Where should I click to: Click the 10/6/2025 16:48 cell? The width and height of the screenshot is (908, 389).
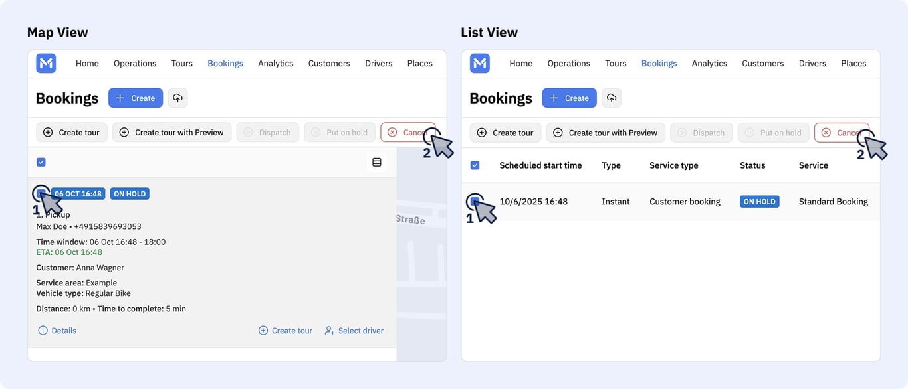[x=534, y=202]
